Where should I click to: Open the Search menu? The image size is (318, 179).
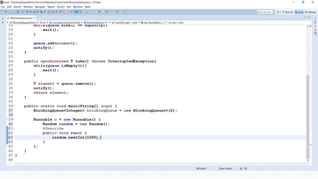(x=51, y=6)
